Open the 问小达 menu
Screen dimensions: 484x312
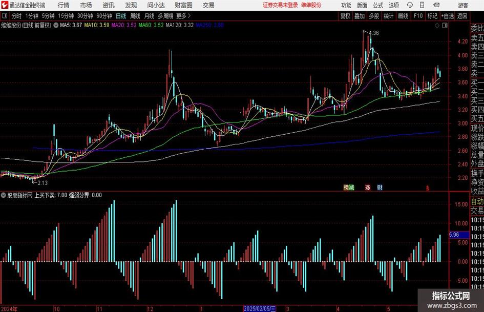click(x=156, y=5)
